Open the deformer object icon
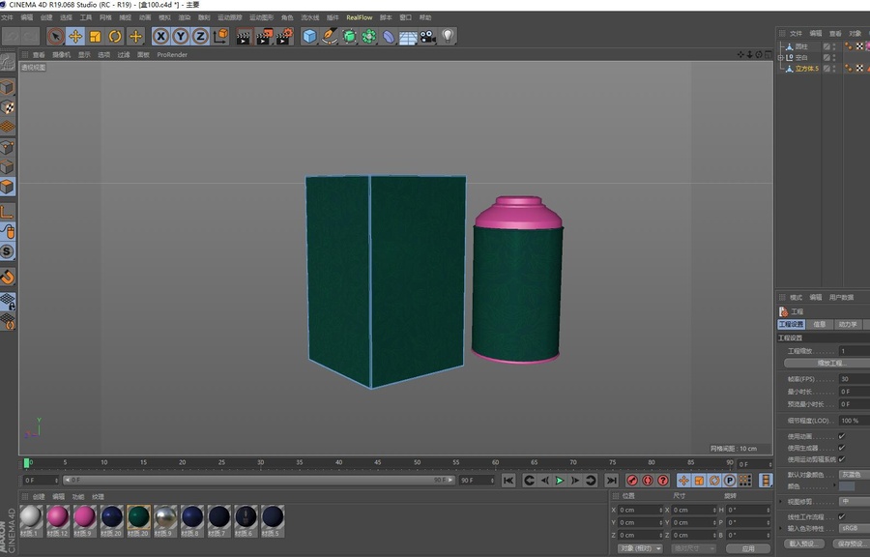Viewport: 870px width, 557px height. pyautogui.click(x=389, y=37)
